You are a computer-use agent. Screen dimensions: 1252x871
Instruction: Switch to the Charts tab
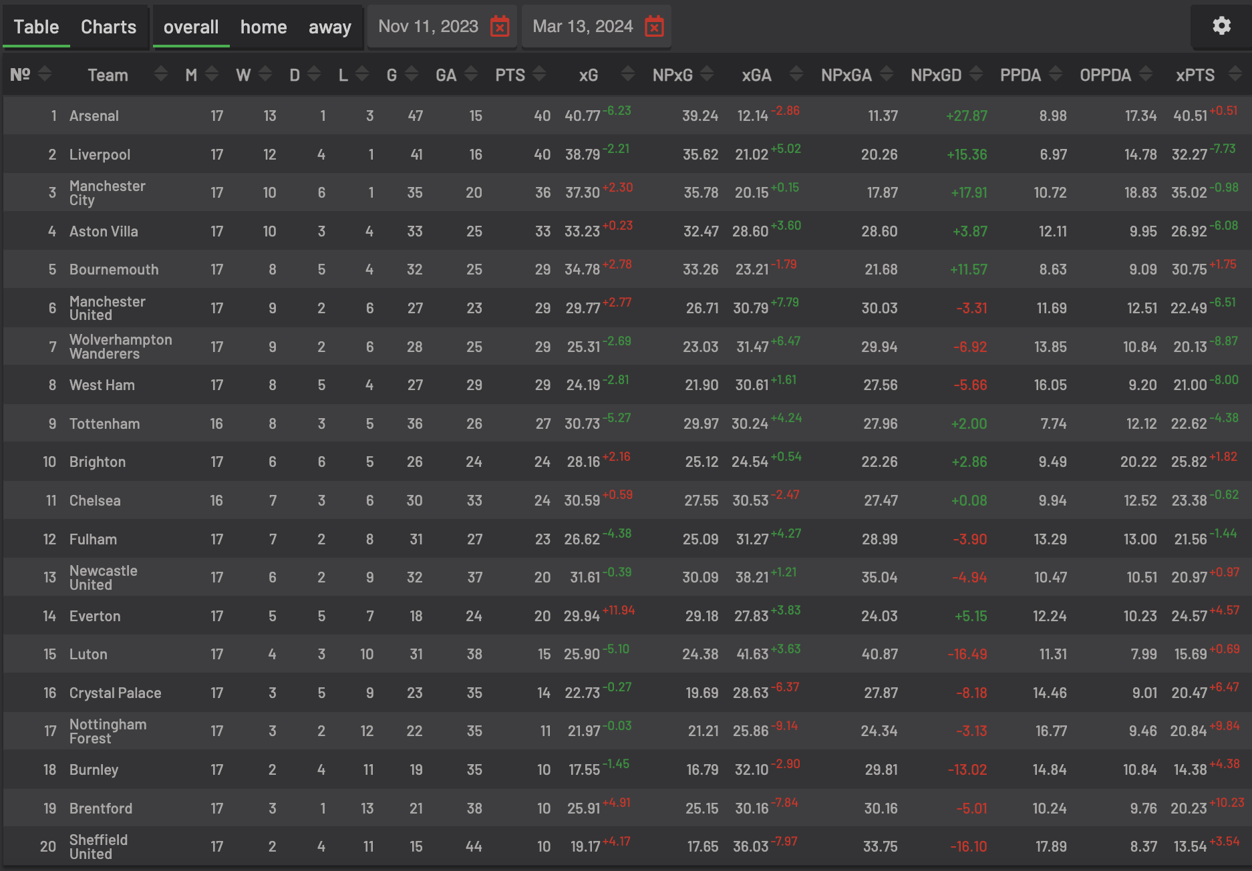(x=108, y=27)
